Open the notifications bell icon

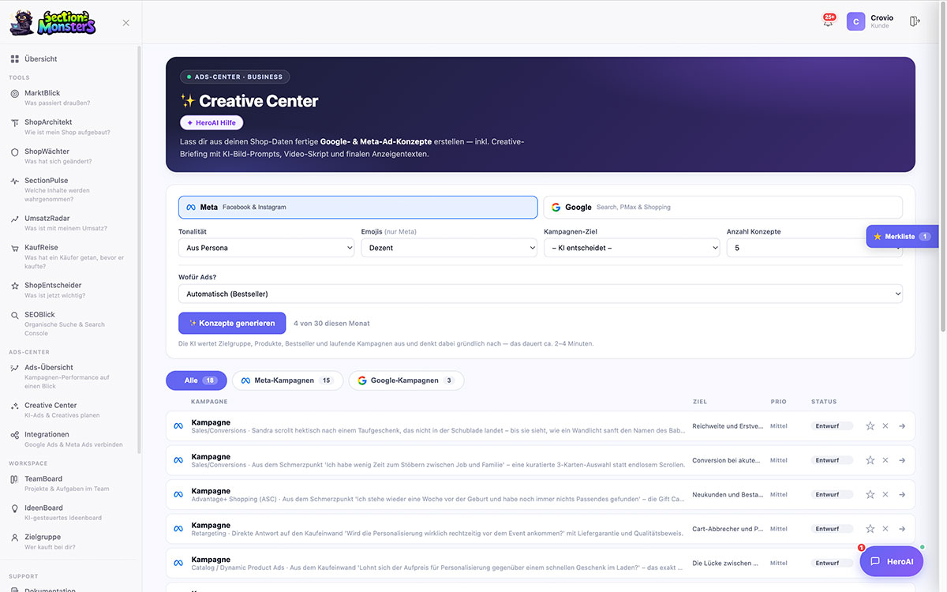tap(828, 21)
